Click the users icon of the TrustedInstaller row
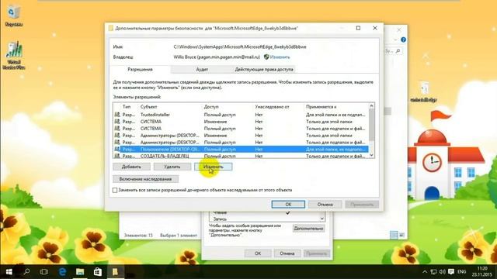 click(x=117, y=115)
